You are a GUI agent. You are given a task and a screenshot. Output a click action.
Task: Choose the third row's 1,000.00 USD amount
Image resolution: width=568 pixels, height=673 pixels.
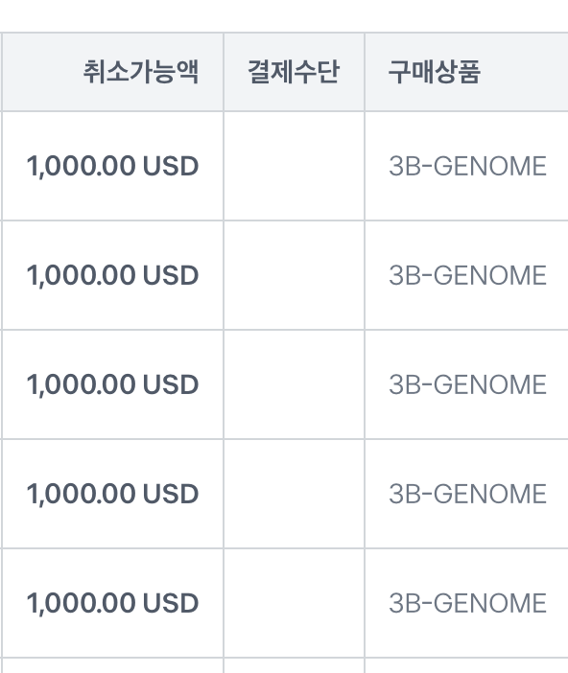pyautogui.click(x=112, y=384)
